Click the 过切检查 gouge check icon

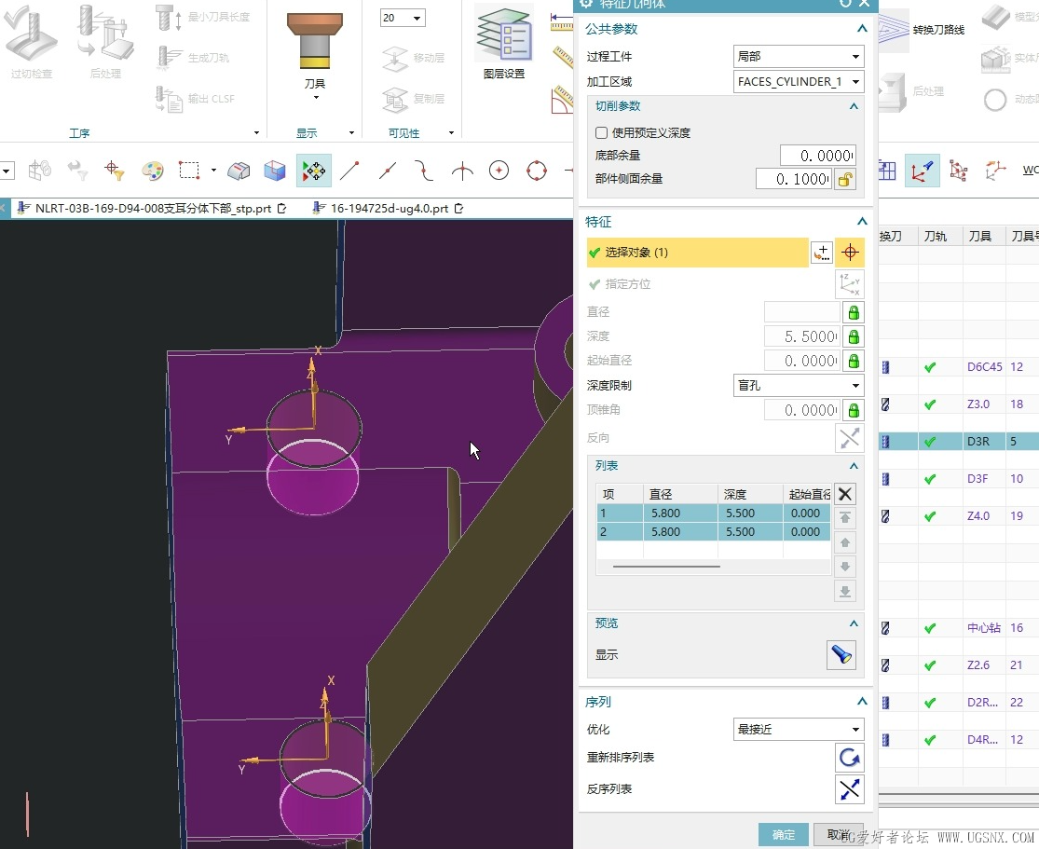[x=31, y=34]
